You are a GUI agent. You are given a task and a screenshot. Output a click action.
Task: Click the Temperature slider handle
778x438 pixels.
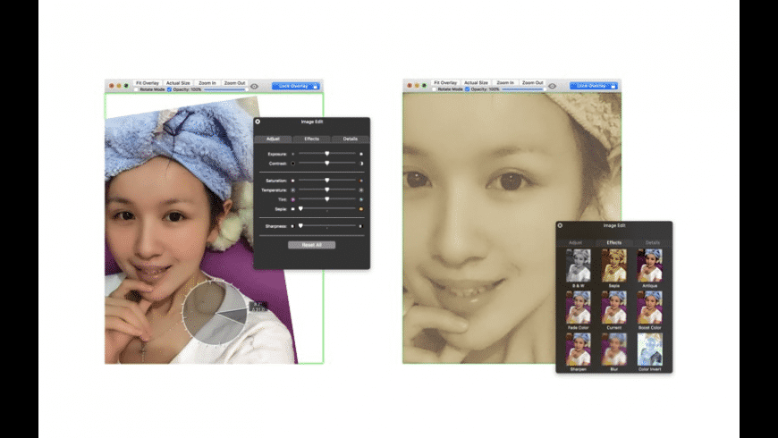click(327, 190)
